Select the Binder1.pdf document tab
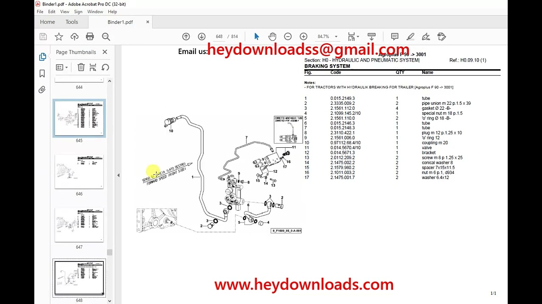The image size is (542, 304). coord(120,22)
